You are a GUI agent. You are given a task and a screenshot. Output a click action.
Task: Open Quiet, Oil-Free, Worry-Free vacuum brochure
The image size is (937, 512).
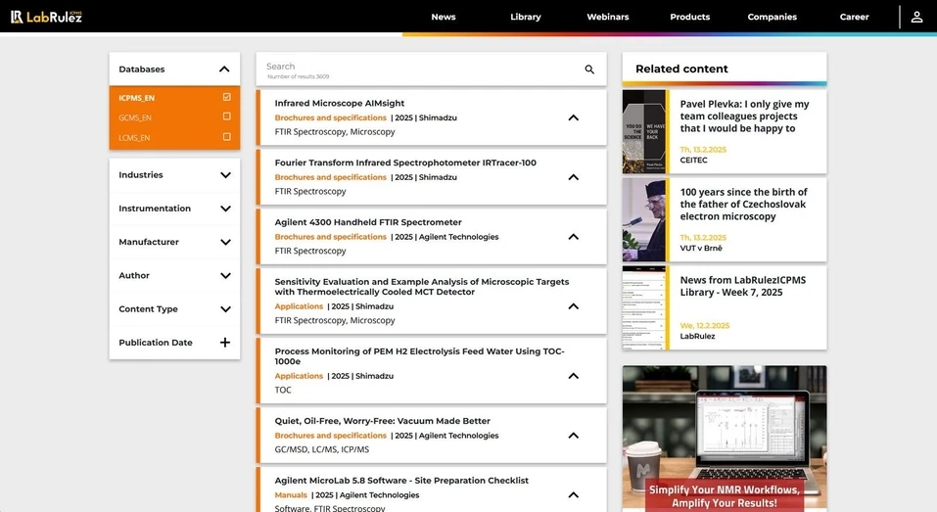(x=383, y=421)
